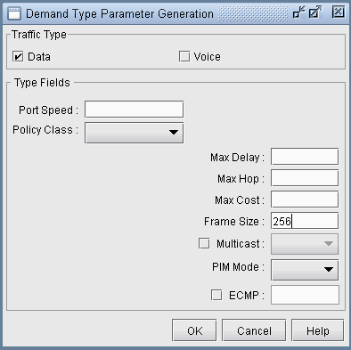
Task: Click the maximize window button in title bar
Action: [x=315, y=12]
